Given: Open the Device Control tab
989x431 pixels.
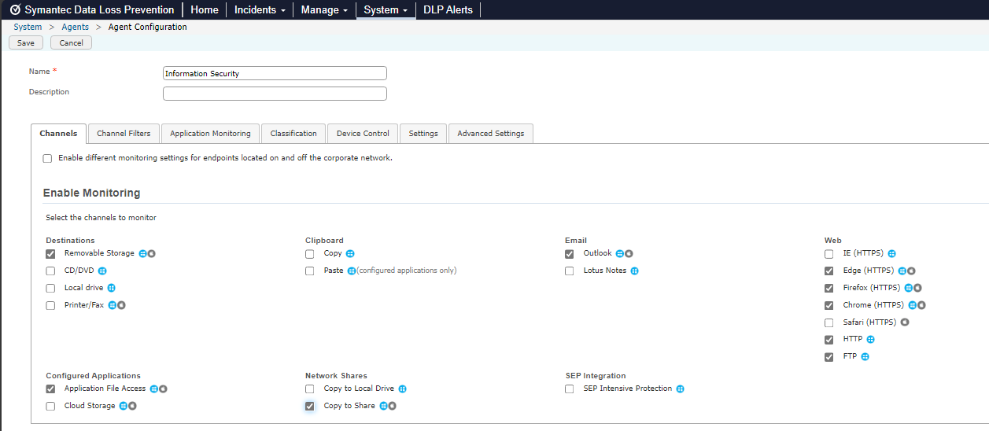Looking at the screenshot, I should (x=363, y=134).
